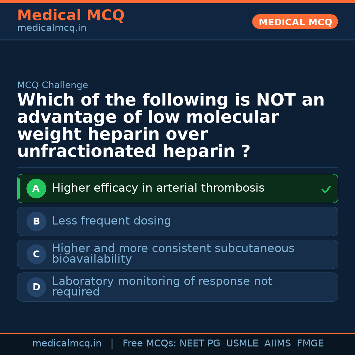The width and height of the screenshot is (355, 355).
Task: Click the Medical MCQ title logo
Action: (x=71, y=15)
